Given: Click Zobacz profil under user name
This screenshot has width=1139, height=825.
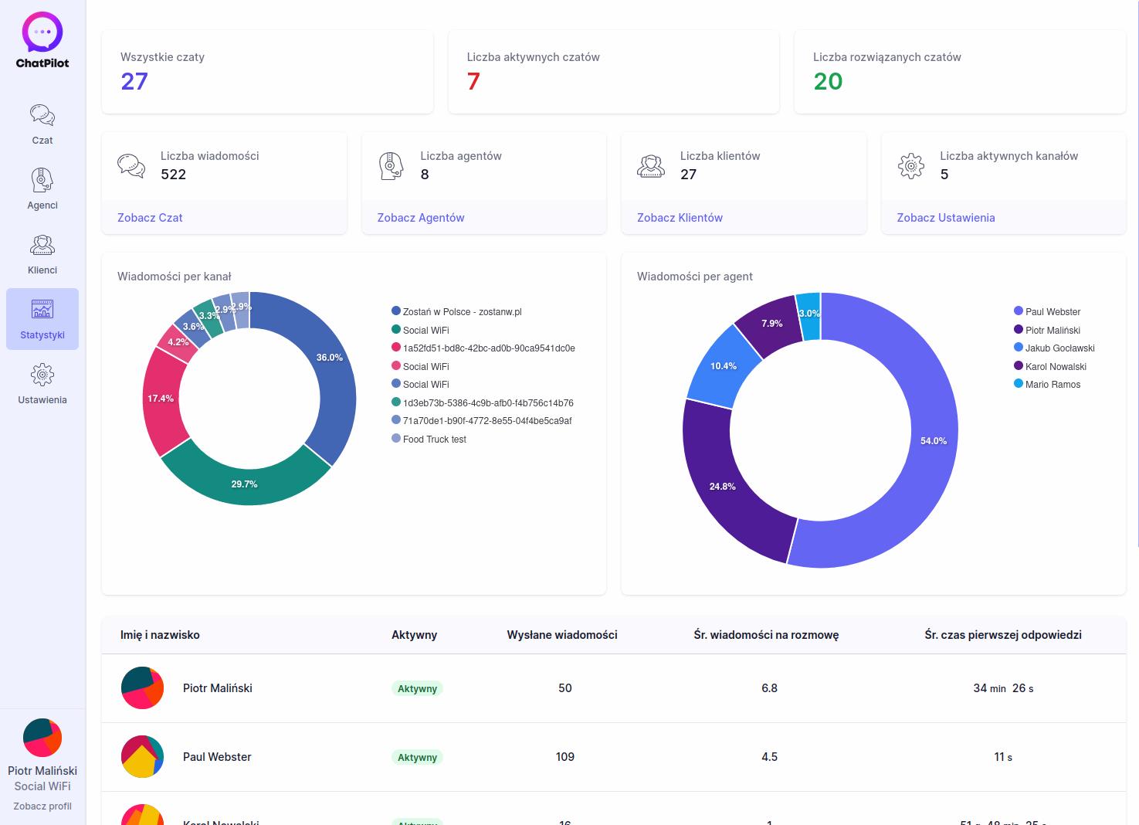Looking at the screenshot, I should pos(42,806).
